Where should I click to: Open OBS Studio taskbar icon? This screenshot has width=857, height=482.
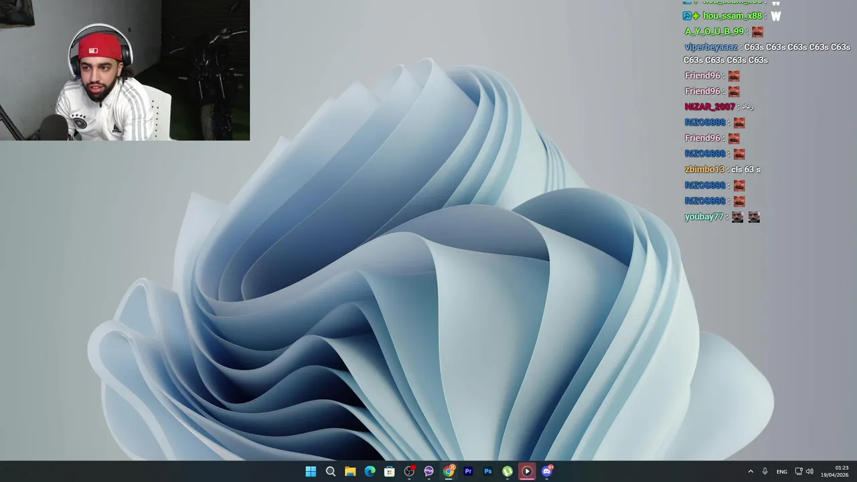point(409,471)
